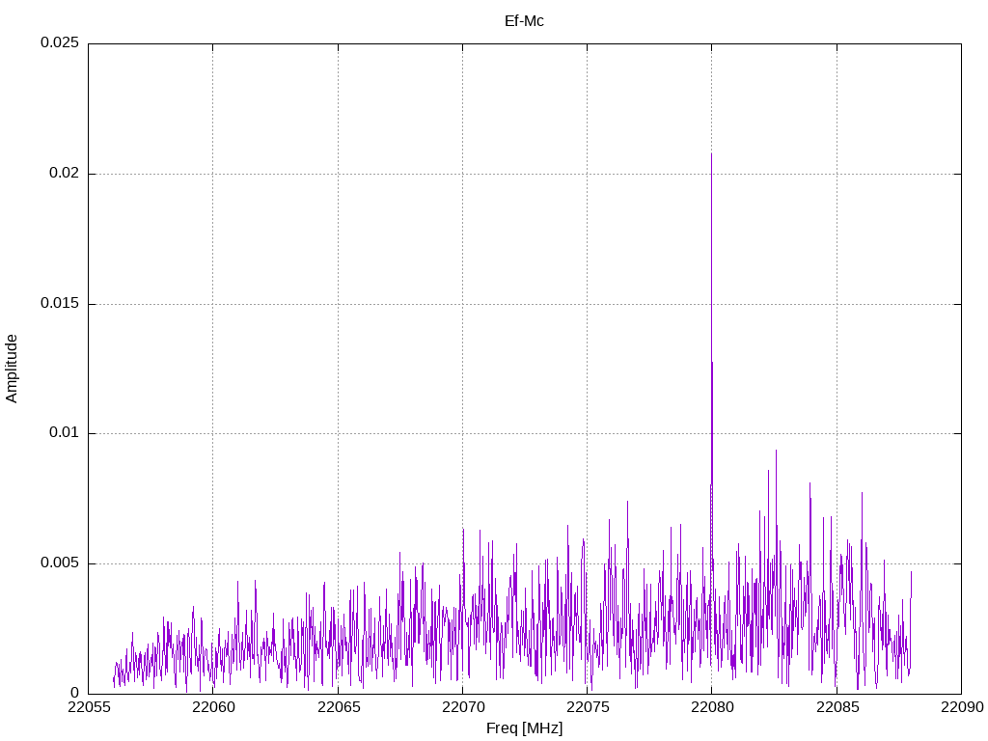
Task: Click the last data point at the spectrum's right end
Action: (x=911, y=572)
